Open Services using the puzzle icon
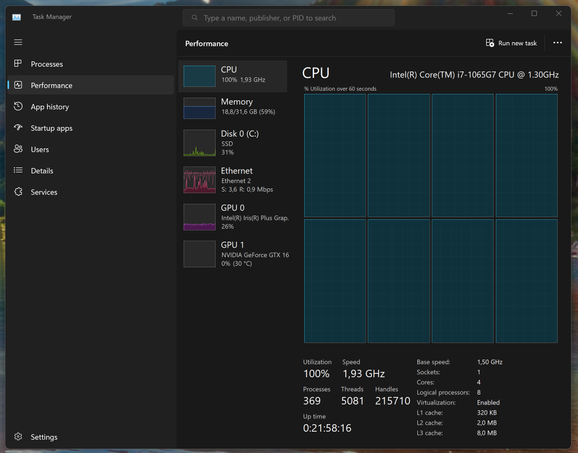Image resolution: width=578 pixels, height=453 pixels. [x=18, y=192]
